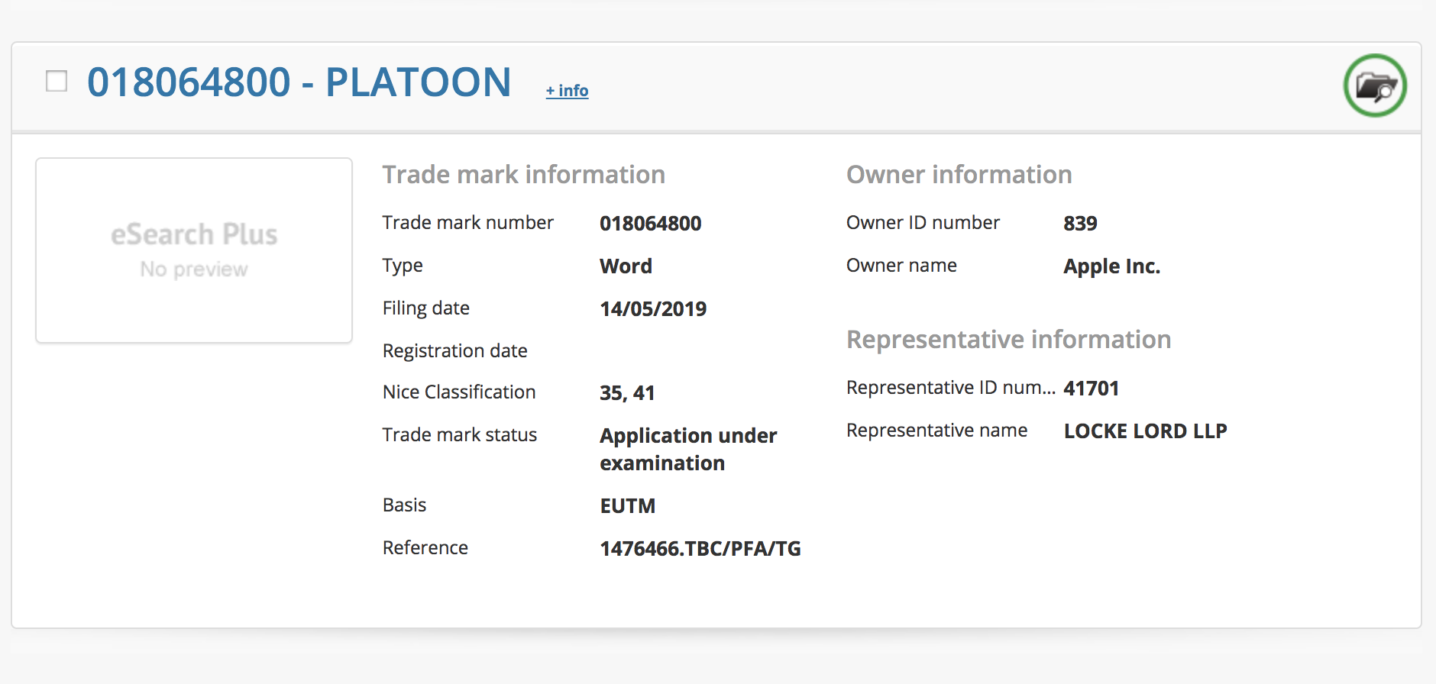This screenshot has width=1436, height=684.
Task: Click the 'Trade mark information' heading
Action: pos(523,175)
